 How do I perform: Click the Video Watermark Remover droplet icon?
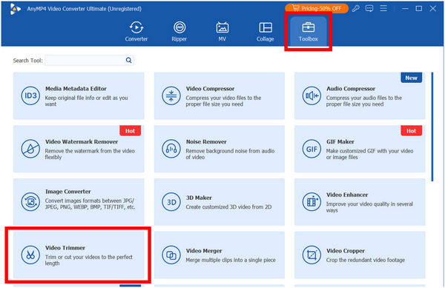point(30,149)
